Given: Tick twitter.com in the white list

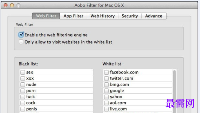Looking at the screenshot, I should point(106,78).
